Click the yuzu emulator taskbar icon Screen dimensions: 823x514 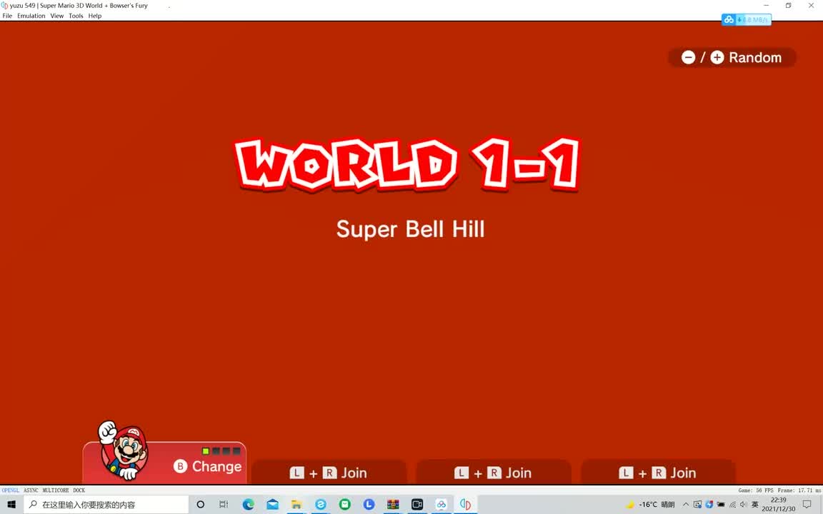pos(466,504)
